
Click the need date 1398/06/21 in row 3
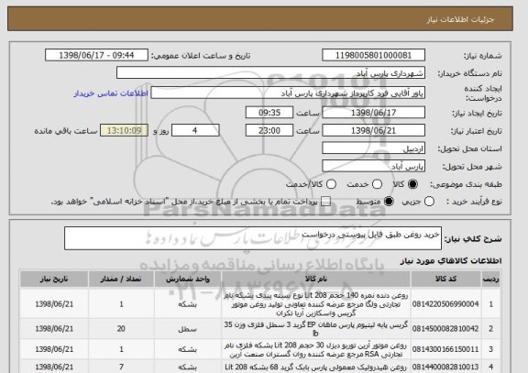coord(54,349)
